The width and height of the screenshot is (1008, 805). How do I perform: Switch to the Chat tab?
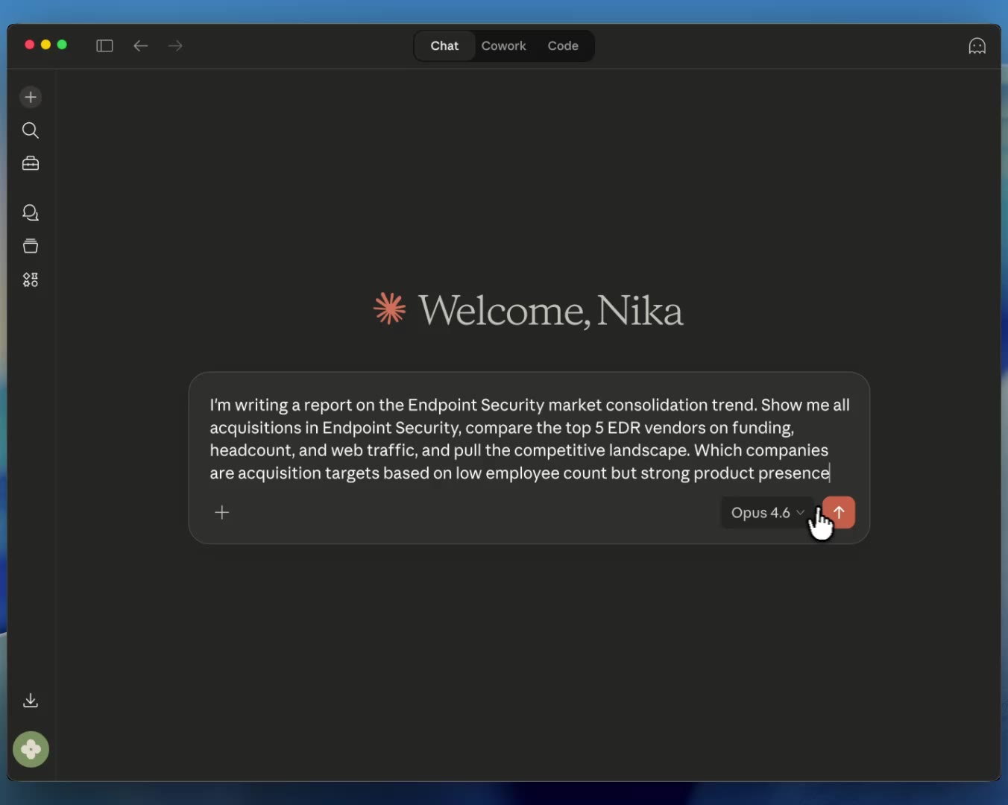point(444,45)
